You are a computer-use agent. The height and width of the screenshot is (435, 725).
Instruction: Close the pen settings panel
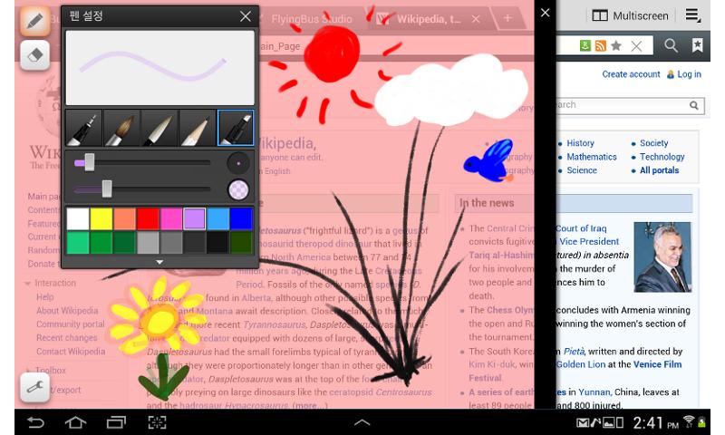coord(246,16)
